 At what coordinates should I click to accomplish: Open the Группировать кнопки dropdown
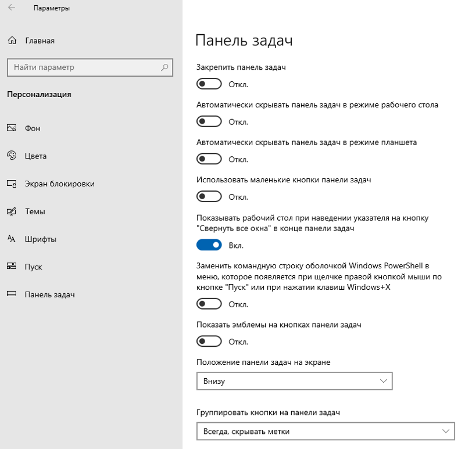[x=325, y=431]
